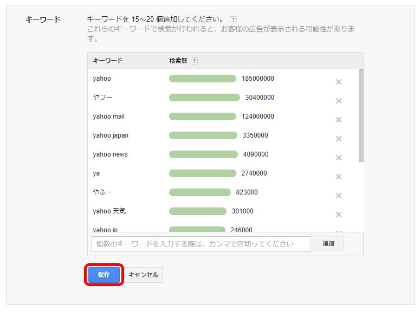Click the 4090000 search count
The height and width of the screenshot is (312, 420).
[x=256, y=154]
